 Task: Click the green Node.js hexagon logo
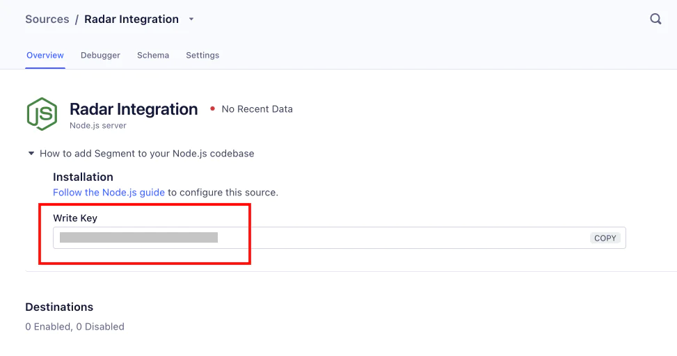point(42,114)
